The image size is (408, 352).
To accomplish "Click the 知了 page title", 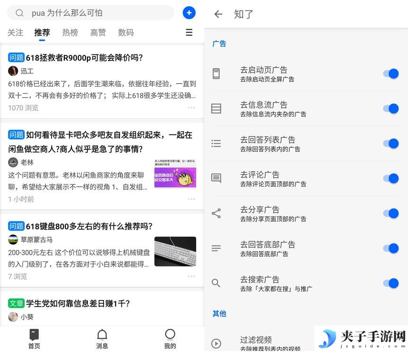I will pos(243,14).
